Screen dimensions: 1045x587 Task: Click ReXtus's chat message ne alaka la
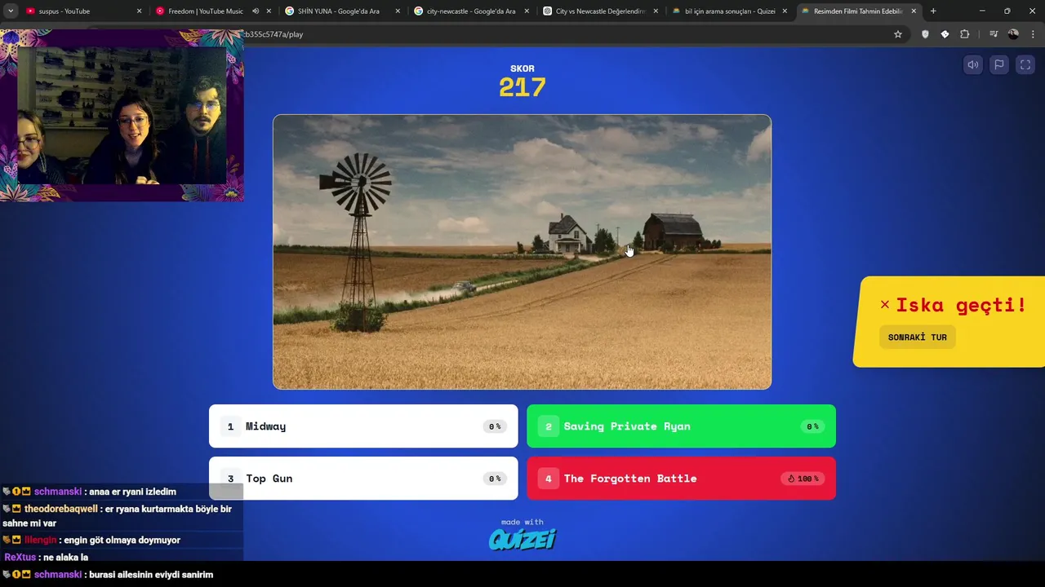pyautogui.click(x=47, y=558)
